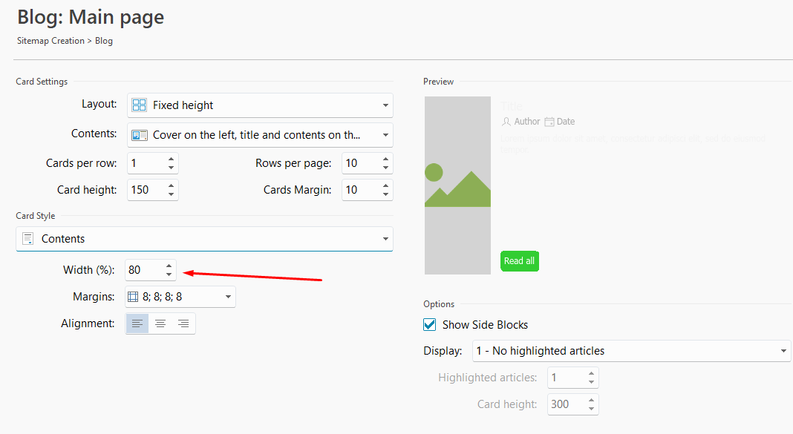Open the Card Style Contents dropdown
Screen dimensions: 793x434
tap(204, 238)
